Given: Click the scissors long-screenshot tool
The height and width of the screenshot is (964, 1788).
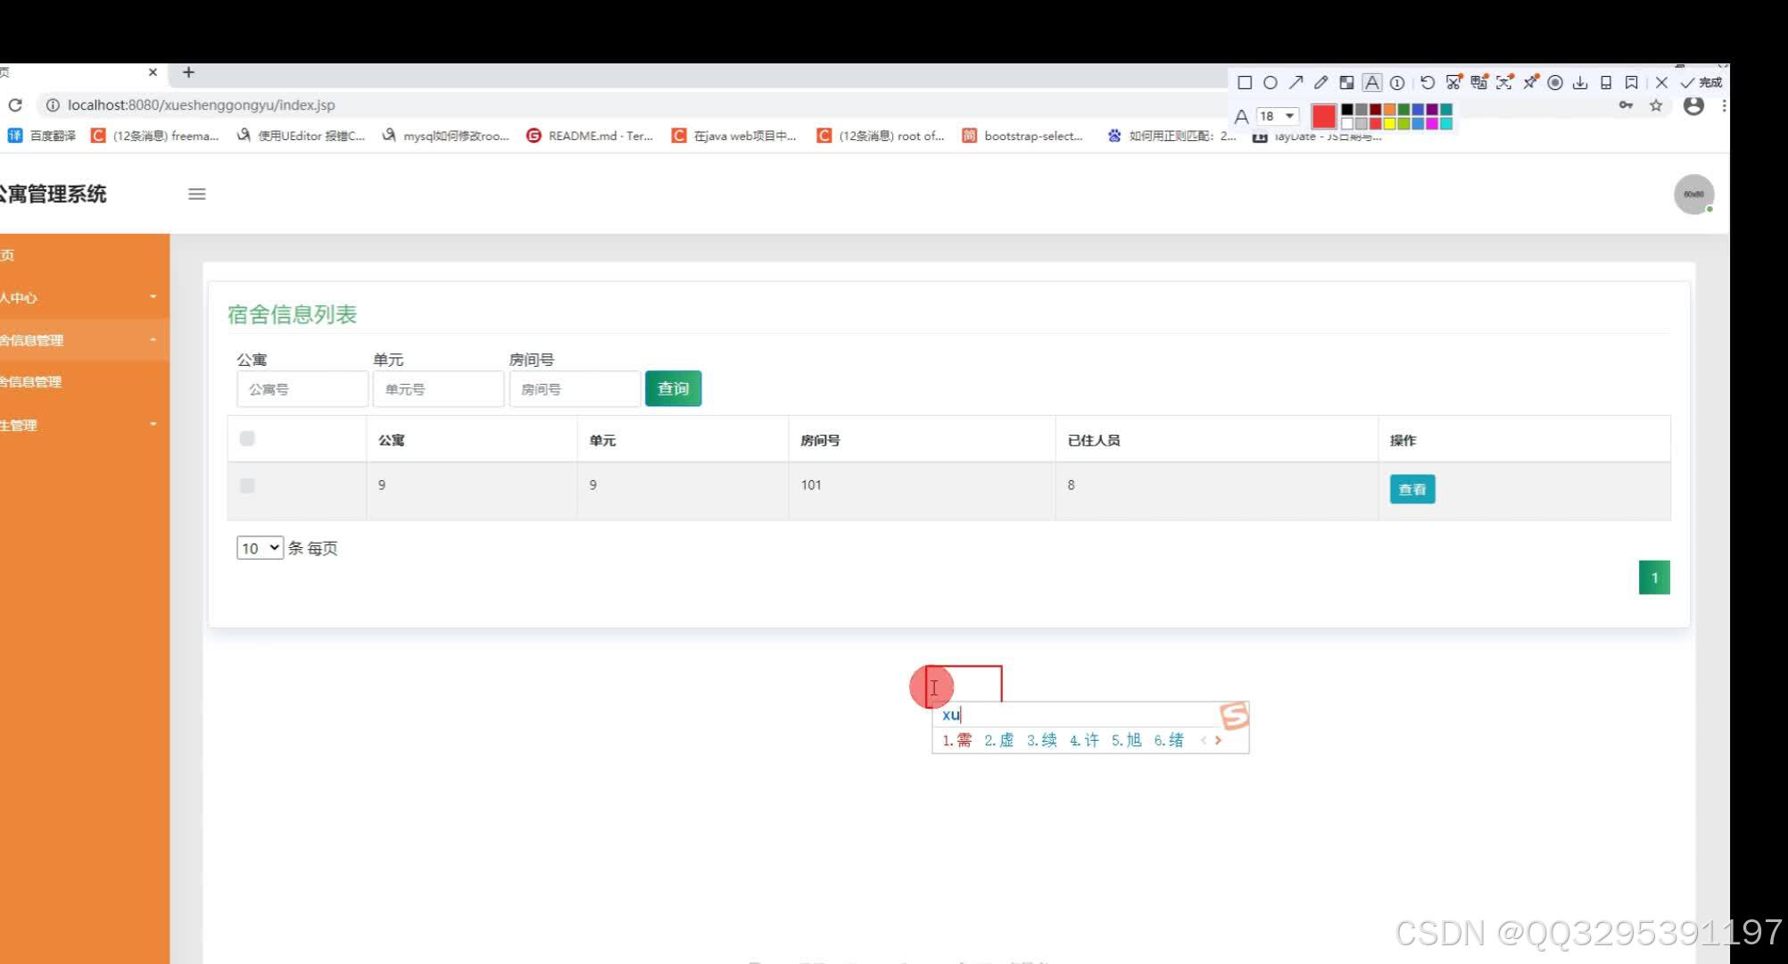Looking at the screenshot, I should tap(1453, 82).
